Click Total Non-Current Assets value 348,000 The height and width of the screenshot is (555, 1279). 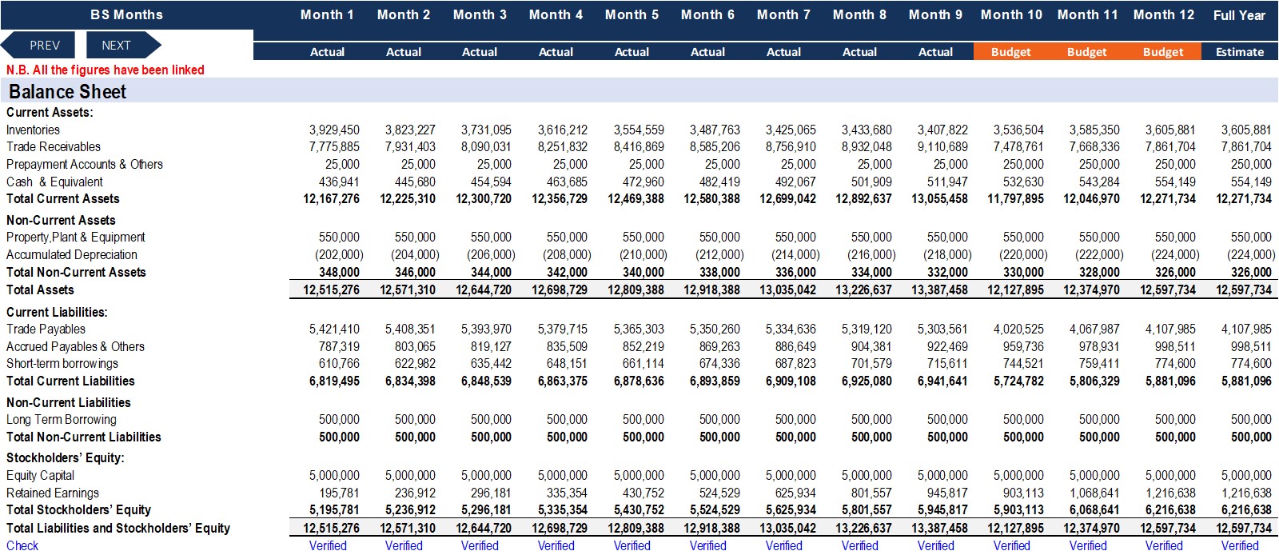(x=339, y=272)
